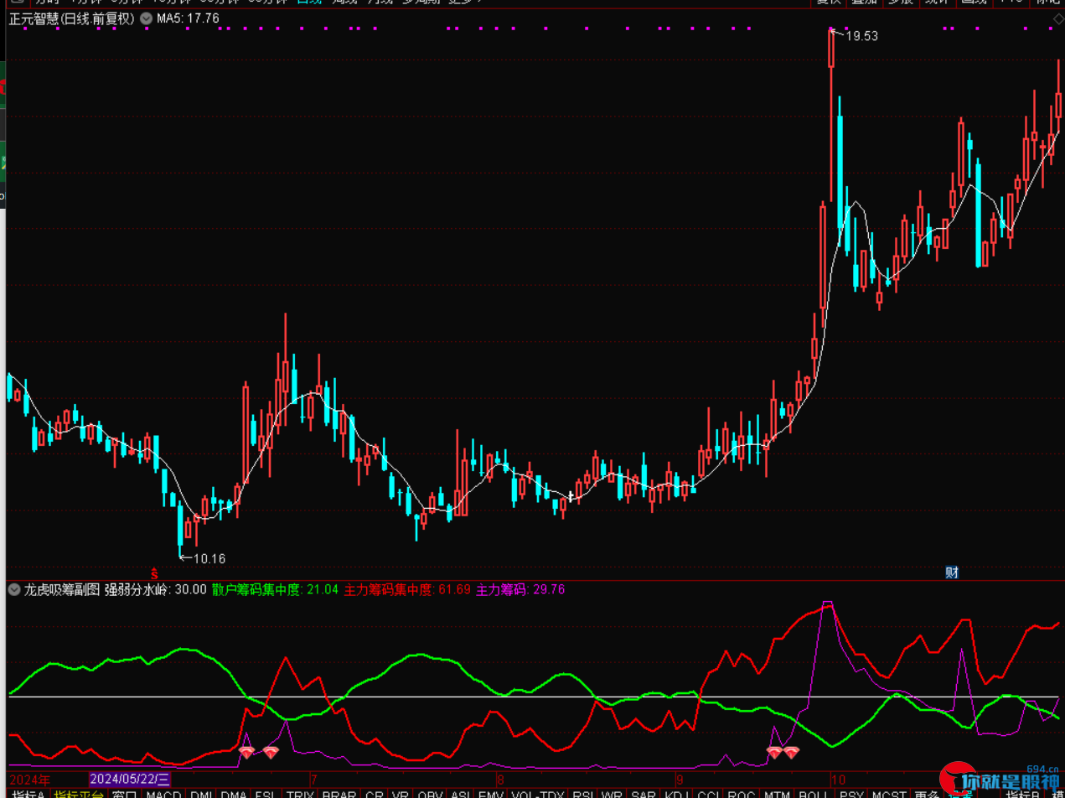Expand the 正元智慧 main chart indicator menu
The image size is (1065, 798).
[147, 18]
